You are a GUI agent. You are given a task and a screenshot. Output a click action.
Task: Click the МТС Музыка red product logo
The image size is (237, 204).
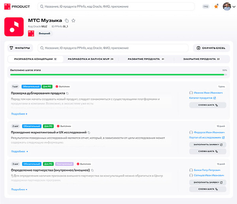pos(14,26)
